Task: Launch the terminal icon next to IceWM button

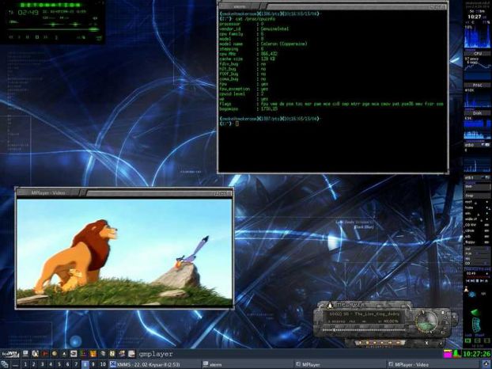Action: 25,354
